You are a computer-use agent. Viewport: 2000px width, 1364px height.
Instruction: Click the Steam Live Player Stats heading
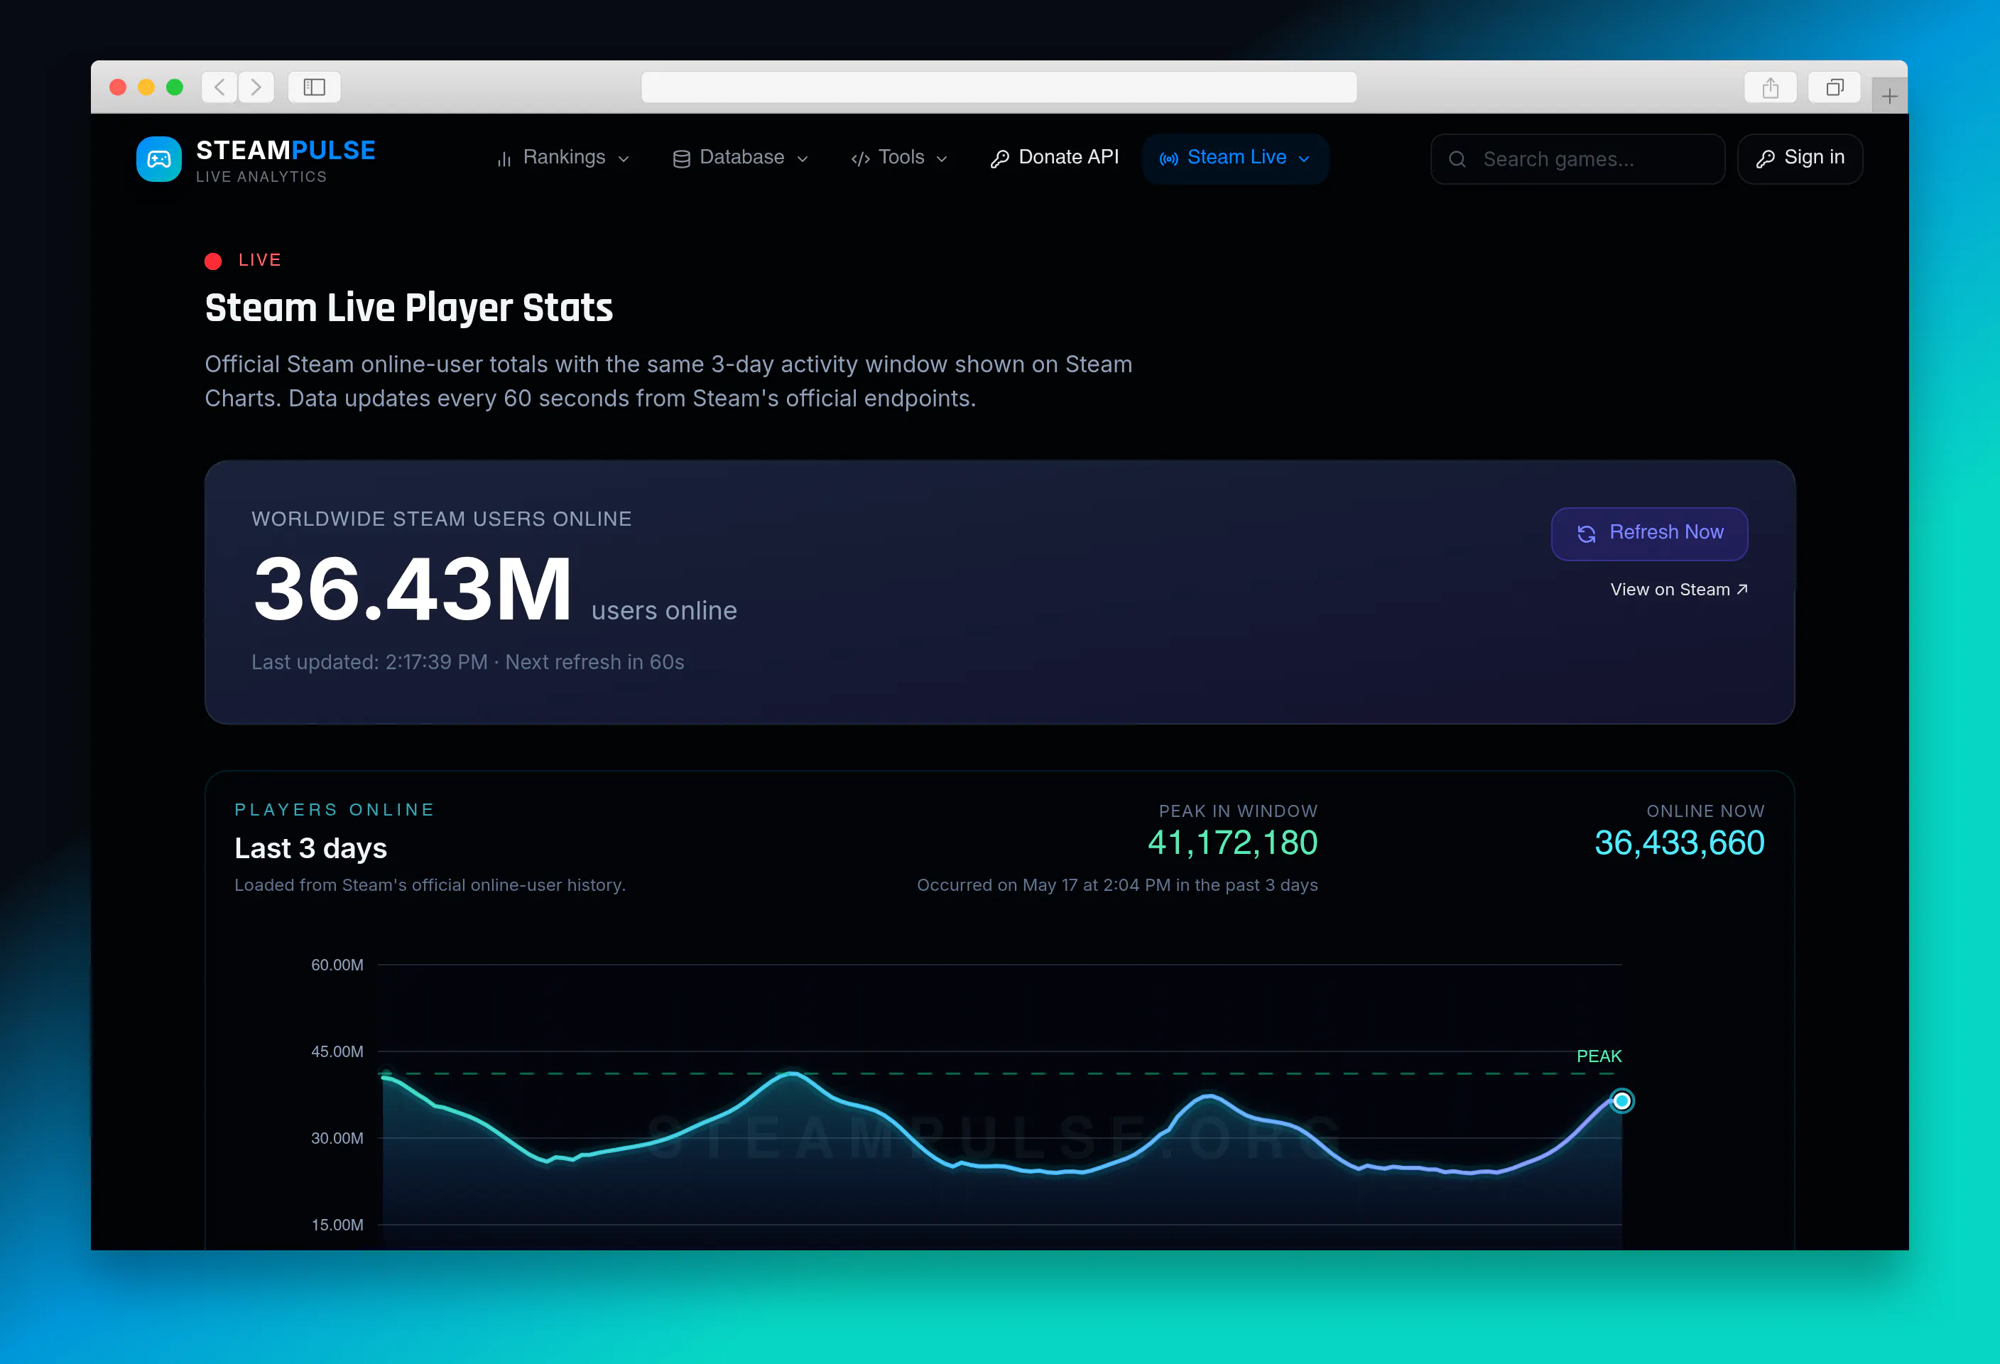pos(409,308)
